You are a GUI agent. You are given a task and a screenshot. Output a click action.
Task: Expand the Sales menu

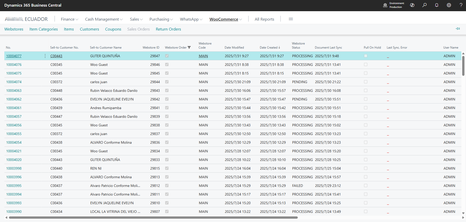(136, 19)
